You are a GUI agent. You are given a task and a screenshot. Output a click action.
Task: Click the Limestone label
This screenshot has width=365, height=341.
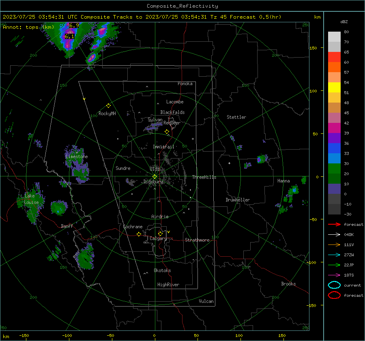77,157
